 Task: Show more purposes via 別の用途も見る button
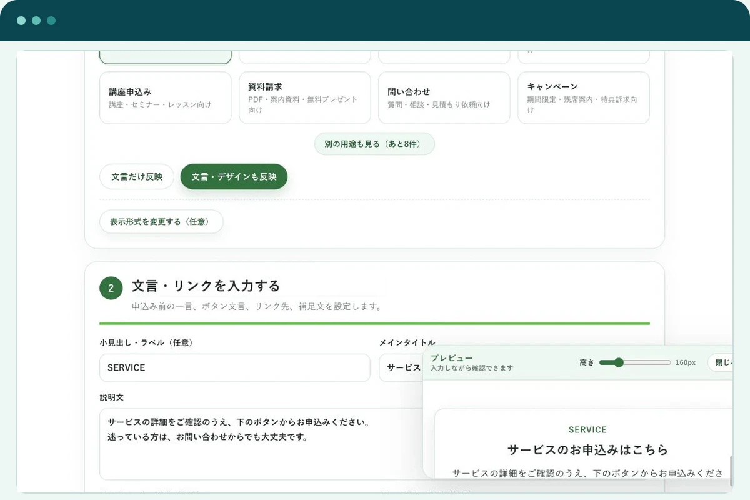click(x=374, y=144)
